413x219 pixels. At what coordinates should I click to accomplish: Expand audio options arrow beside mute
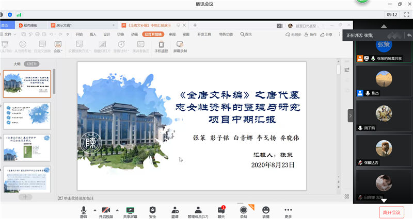pyautogui.click(x=94, y=210)
